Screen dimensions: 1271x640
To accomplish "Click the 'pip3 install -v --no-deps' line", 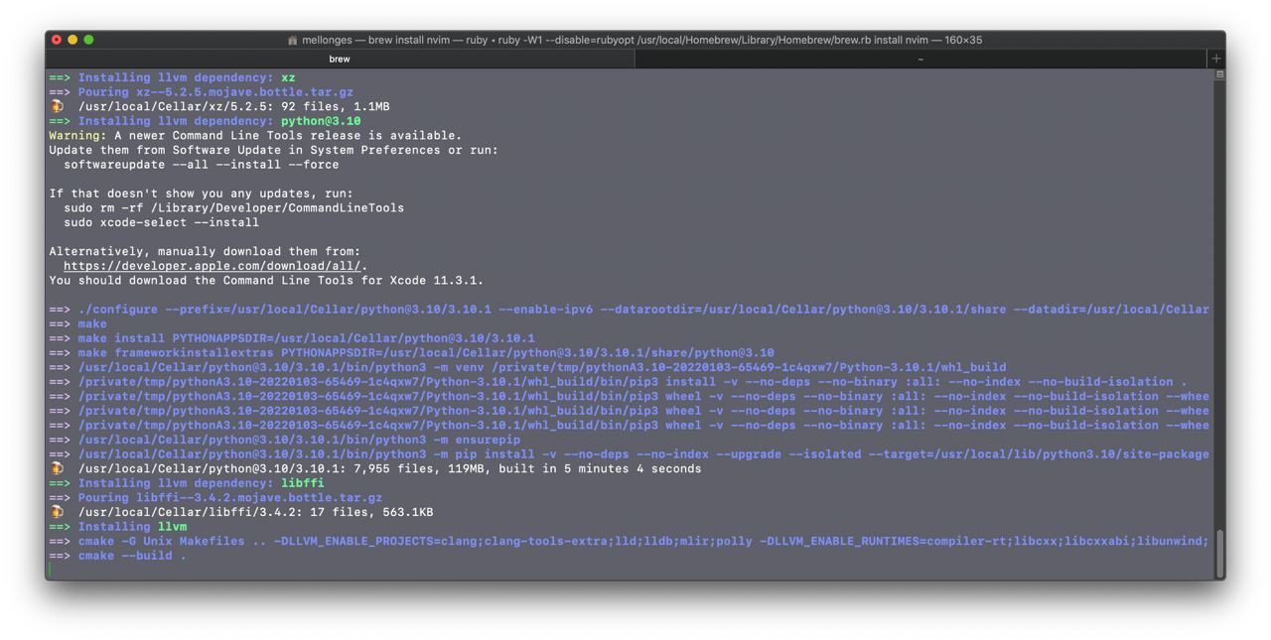I will point(633,382).
